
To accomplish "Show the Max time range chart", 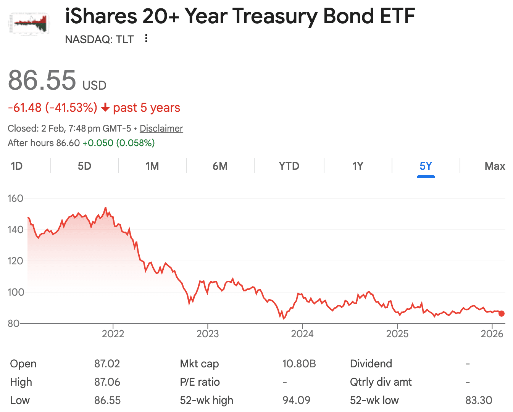I will (495, 166).
